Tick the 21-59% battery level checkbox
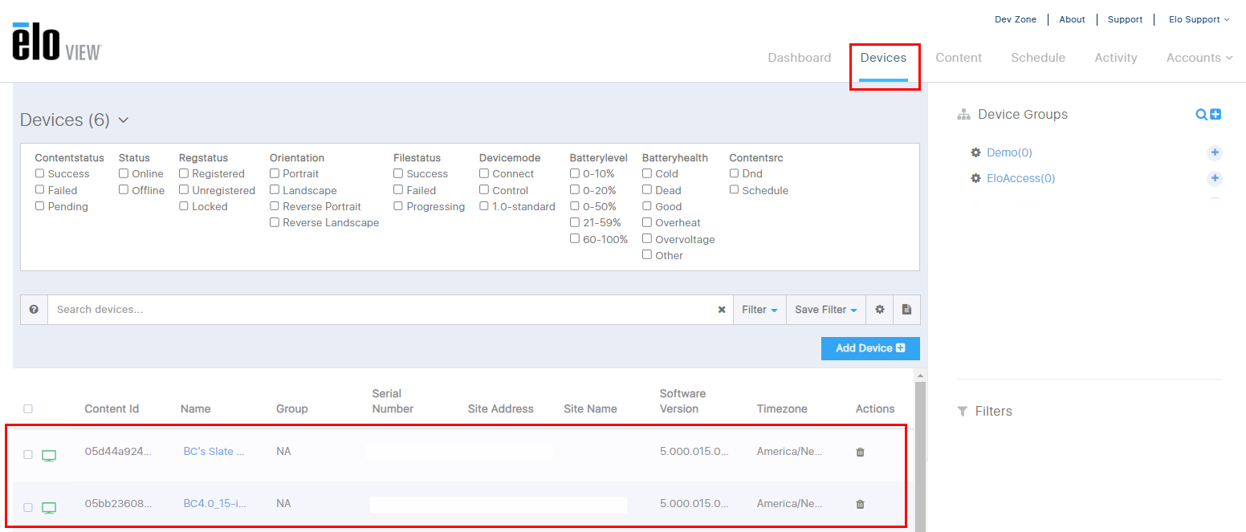The width and height of the screenshot is (1246, 532). pos(575,222)
